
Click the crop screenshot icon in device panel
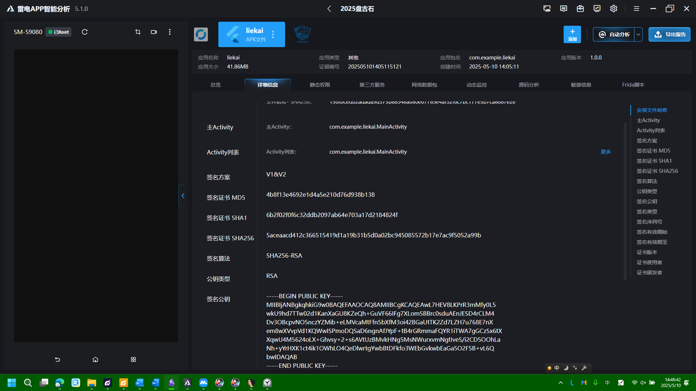tap(138, 32)
